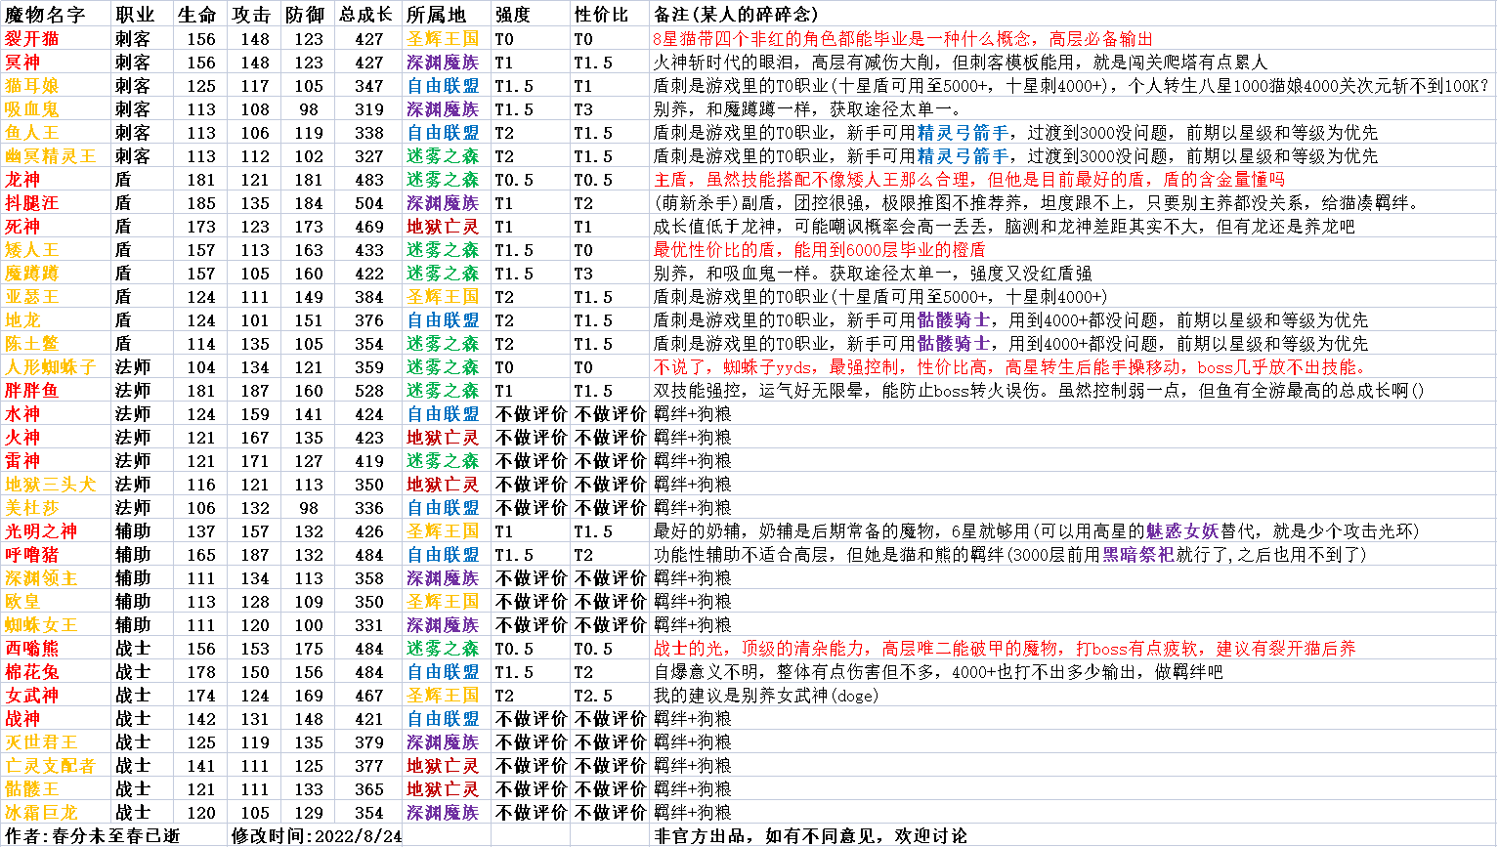This screenshot has height=847, width=1499.
Task: Select the 裂开猫 name cell
Action: [x=32, y=39]
